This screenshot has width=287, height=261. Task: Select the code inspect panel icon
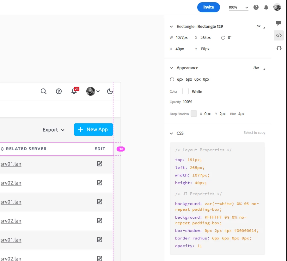point(279,35)
